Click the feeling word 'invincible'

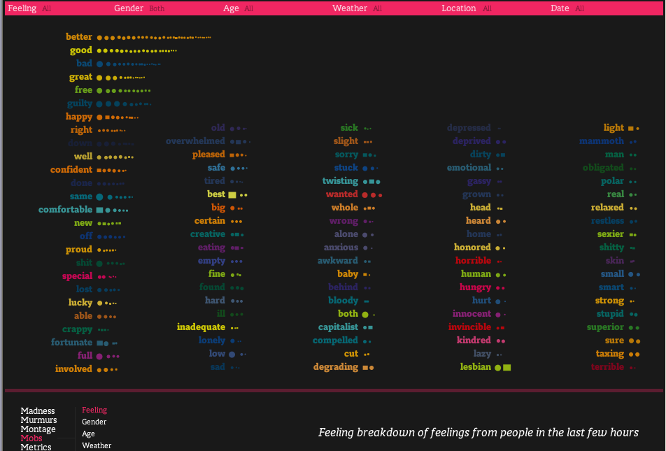[x=470, y=327]
